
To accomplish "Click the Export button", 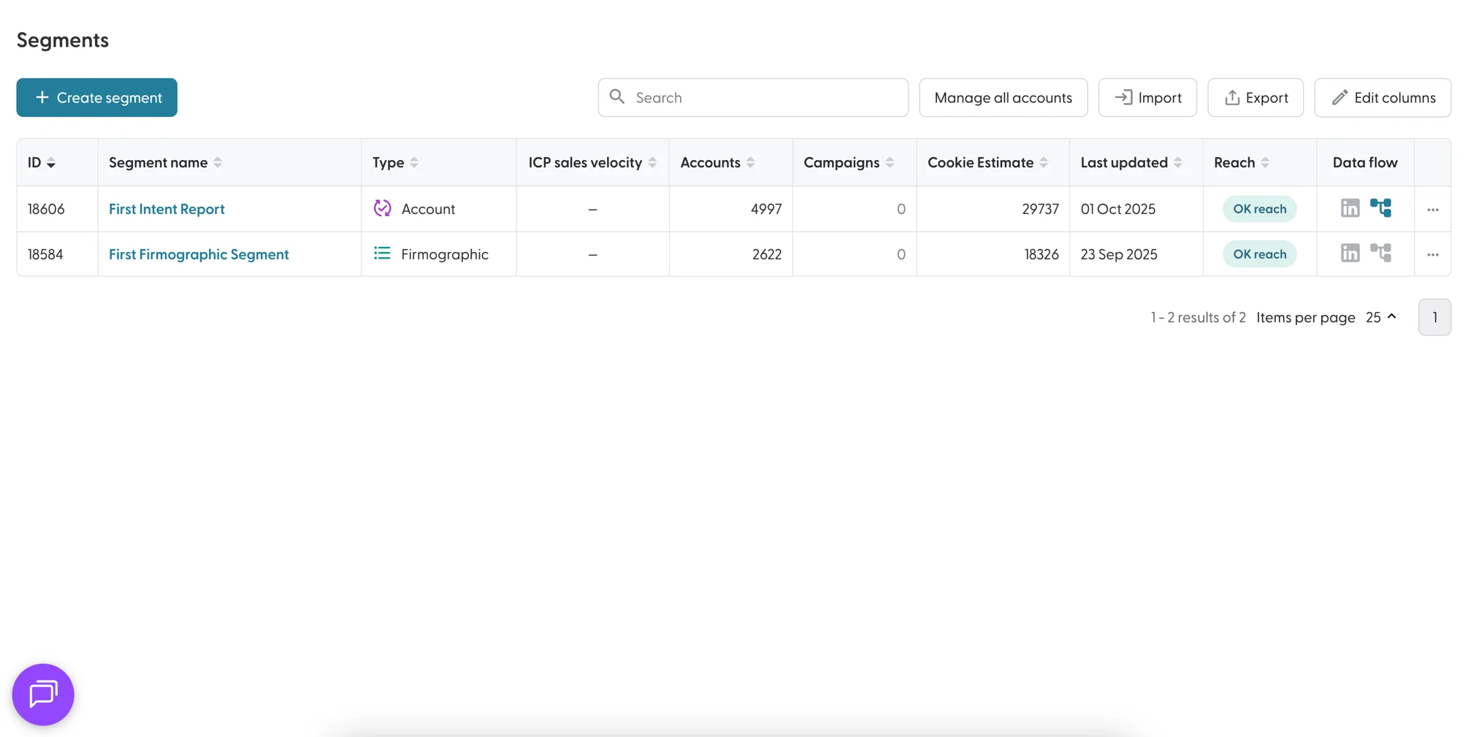I will pyautogui.click(x=1255, y=97).
